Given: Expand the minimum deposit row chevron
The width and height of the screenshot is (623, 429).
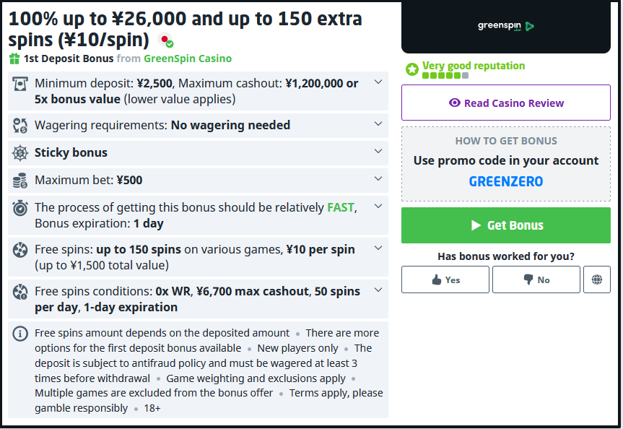Looking at the screenshot, I should (378, 82).
